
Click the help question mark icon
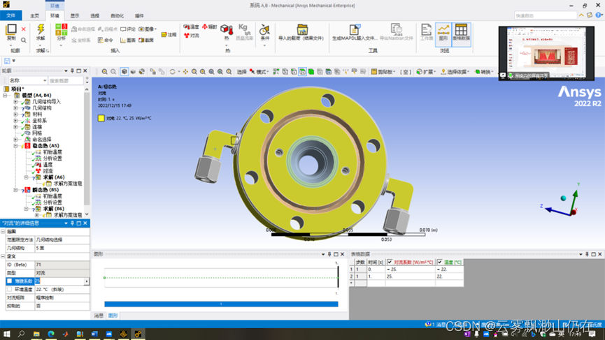pos(599,15)
